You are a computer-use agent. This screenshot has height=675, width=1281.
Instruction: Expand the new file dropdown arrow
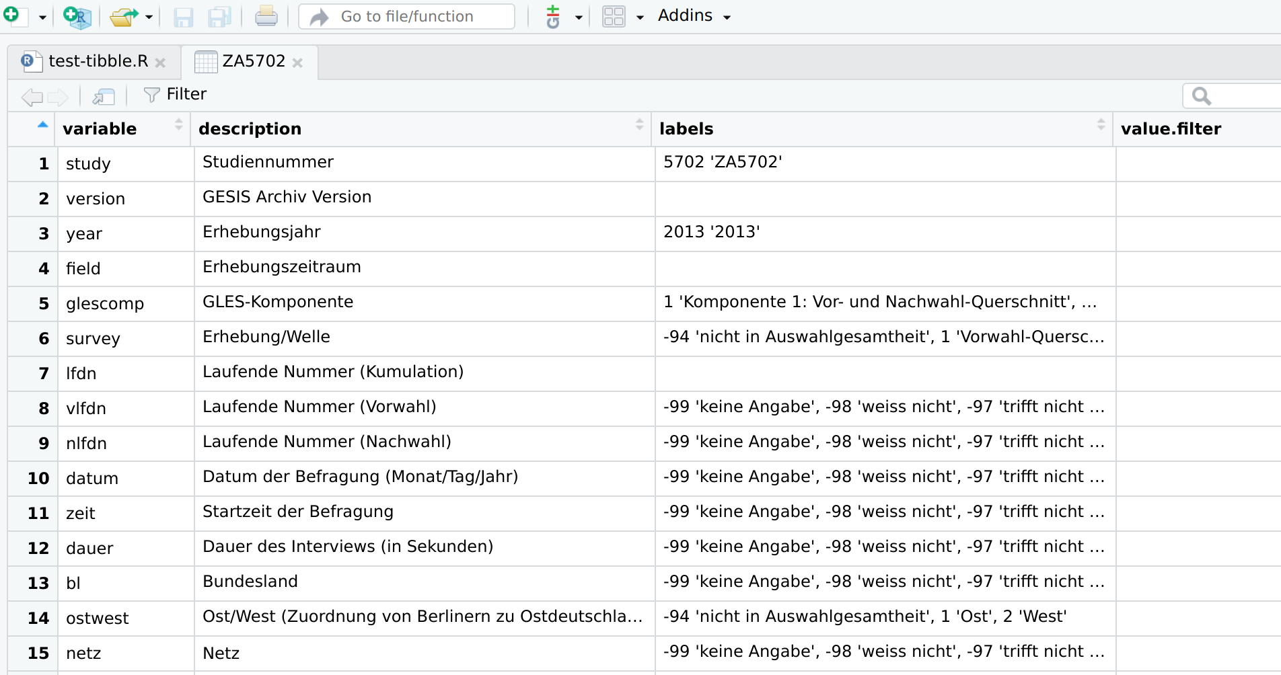tap(40, 16)
